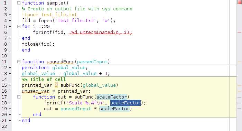This screenshot has height=131, width=242.
Task: Collapse the nested subFunc function fold
Action: [x=19, y=97]
